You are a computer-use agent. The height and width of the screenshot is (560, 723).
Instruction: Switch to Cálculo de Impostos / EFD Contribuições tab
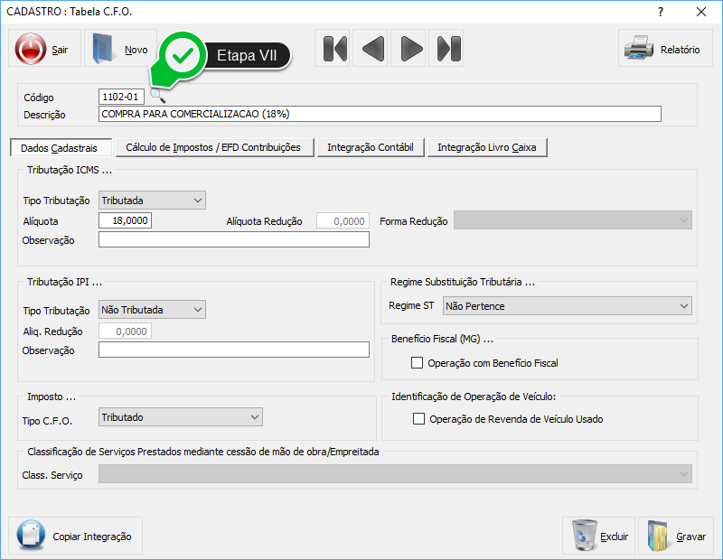pos(215,147)
